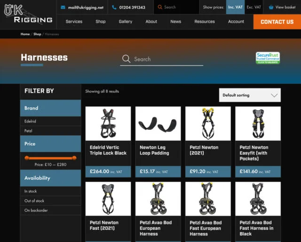This screenshot has width=301, height=242.
Task: Expand the Availability filter section
Action: 50,178
